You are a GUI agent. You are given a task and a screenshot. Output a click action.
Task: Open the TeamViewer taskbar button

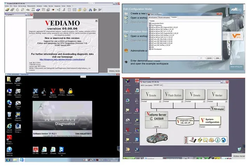pos(22,160)
